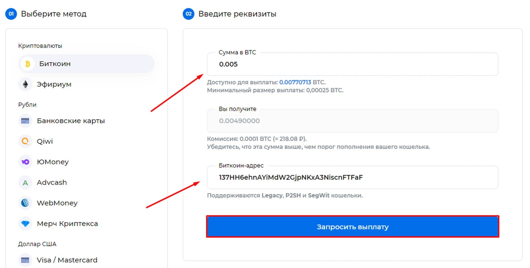Screen dimensions: 530x268
Task: Click the Мерч Криптекса diamond icon
Action: point(25,224)
